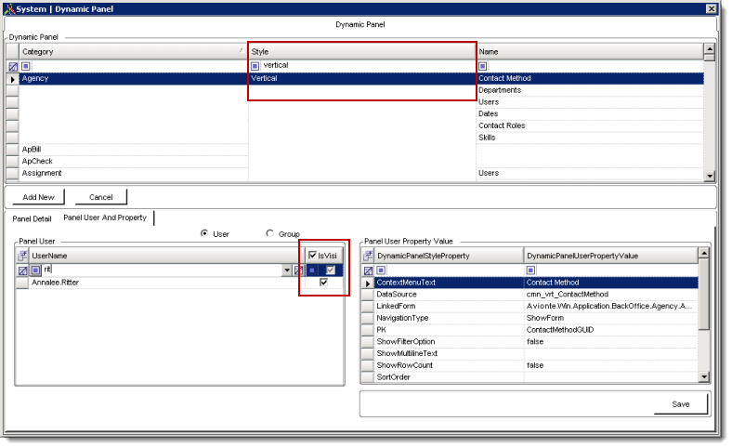Screen dimensions: 732x448
Task: Click the filter operator icon under Style column
Action: tap(255, 67)
